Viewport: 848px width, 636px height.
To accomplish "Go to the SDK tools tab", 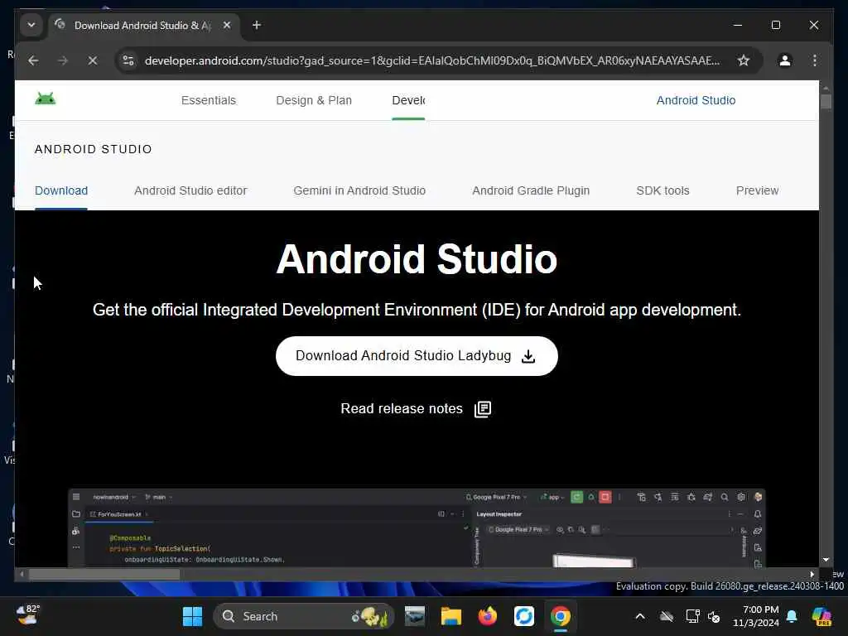I will coord(662,191).
